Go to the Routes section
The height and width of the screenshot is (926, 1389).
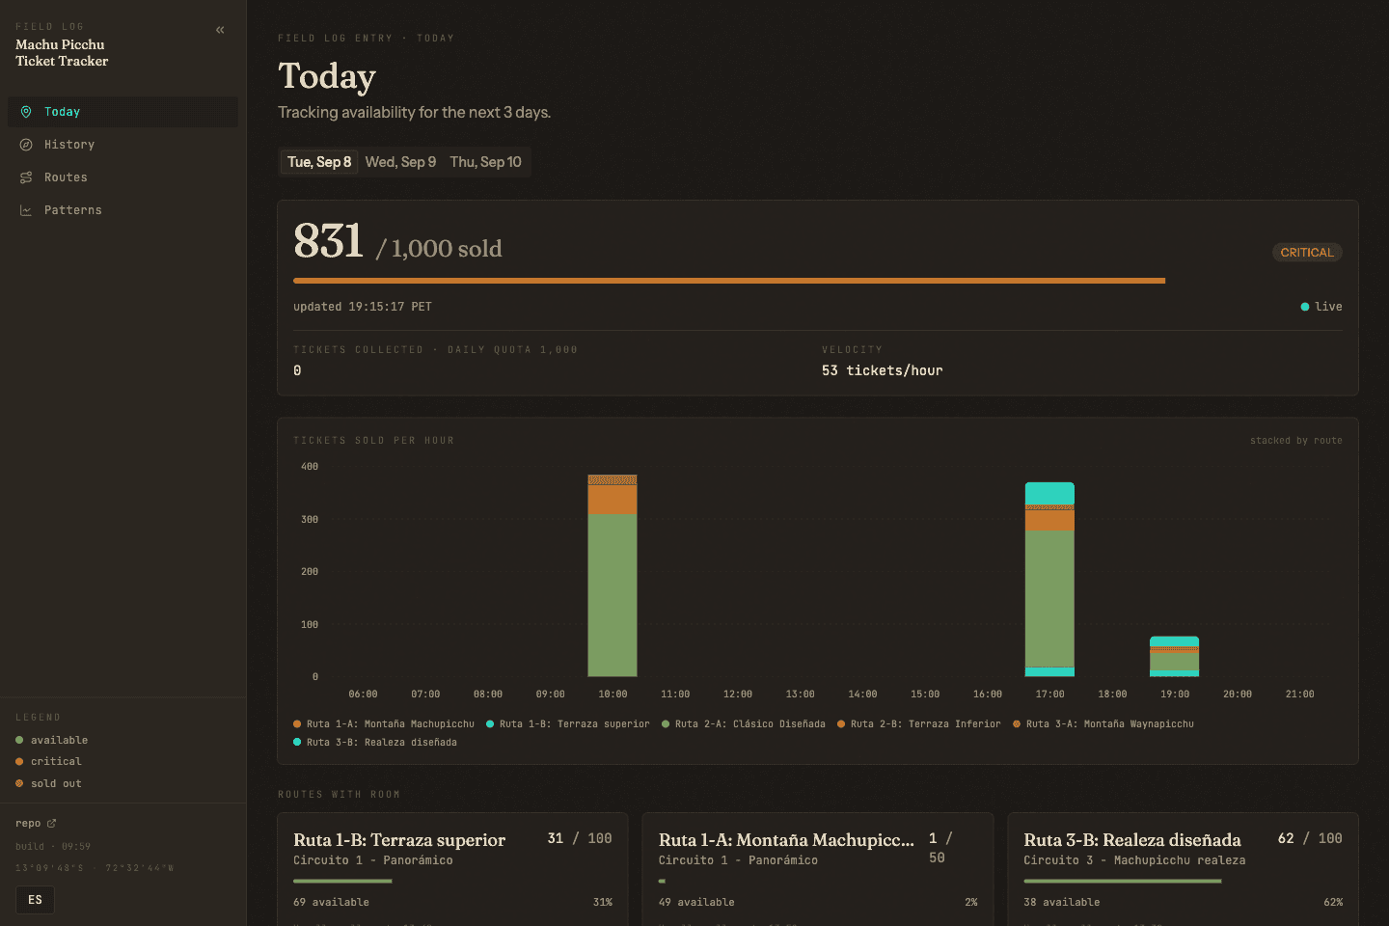point(123,177)
